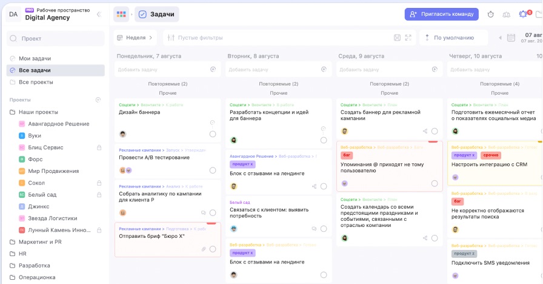Image resolution: width=543 pixels, height=284 pixels.
Task: Open the Мир Продвижения project
Action: pyautogui.click(x=53, y=171)
